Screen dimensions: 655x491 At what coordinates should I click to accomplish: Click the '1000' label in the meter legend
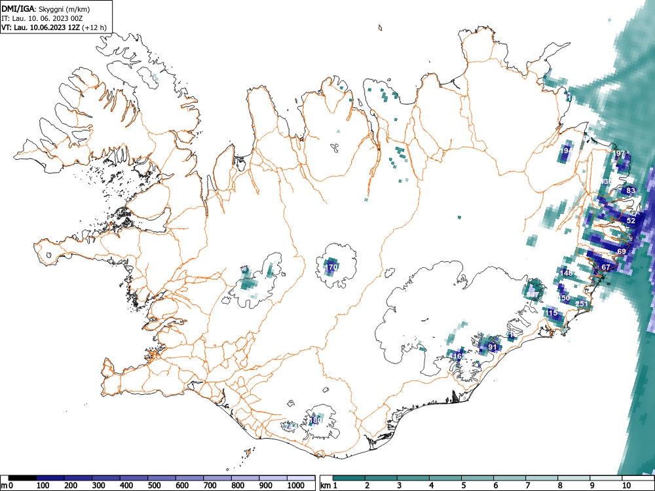point(295,486)
